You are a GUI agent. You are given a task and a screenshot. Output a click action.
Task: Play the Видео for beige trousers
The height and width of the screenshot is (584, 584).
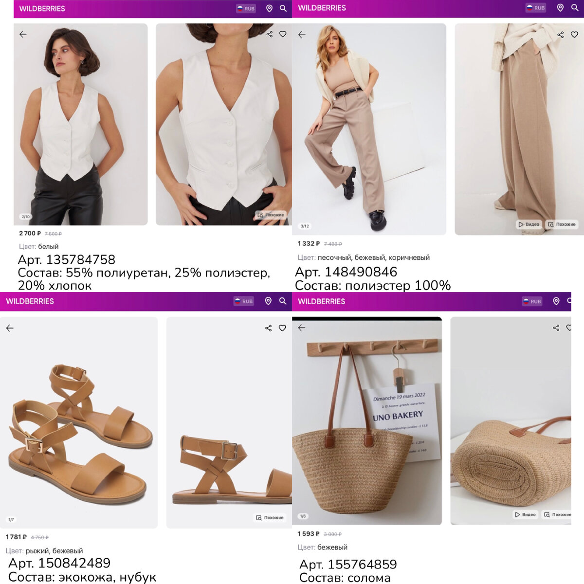(x=529, y=224)
